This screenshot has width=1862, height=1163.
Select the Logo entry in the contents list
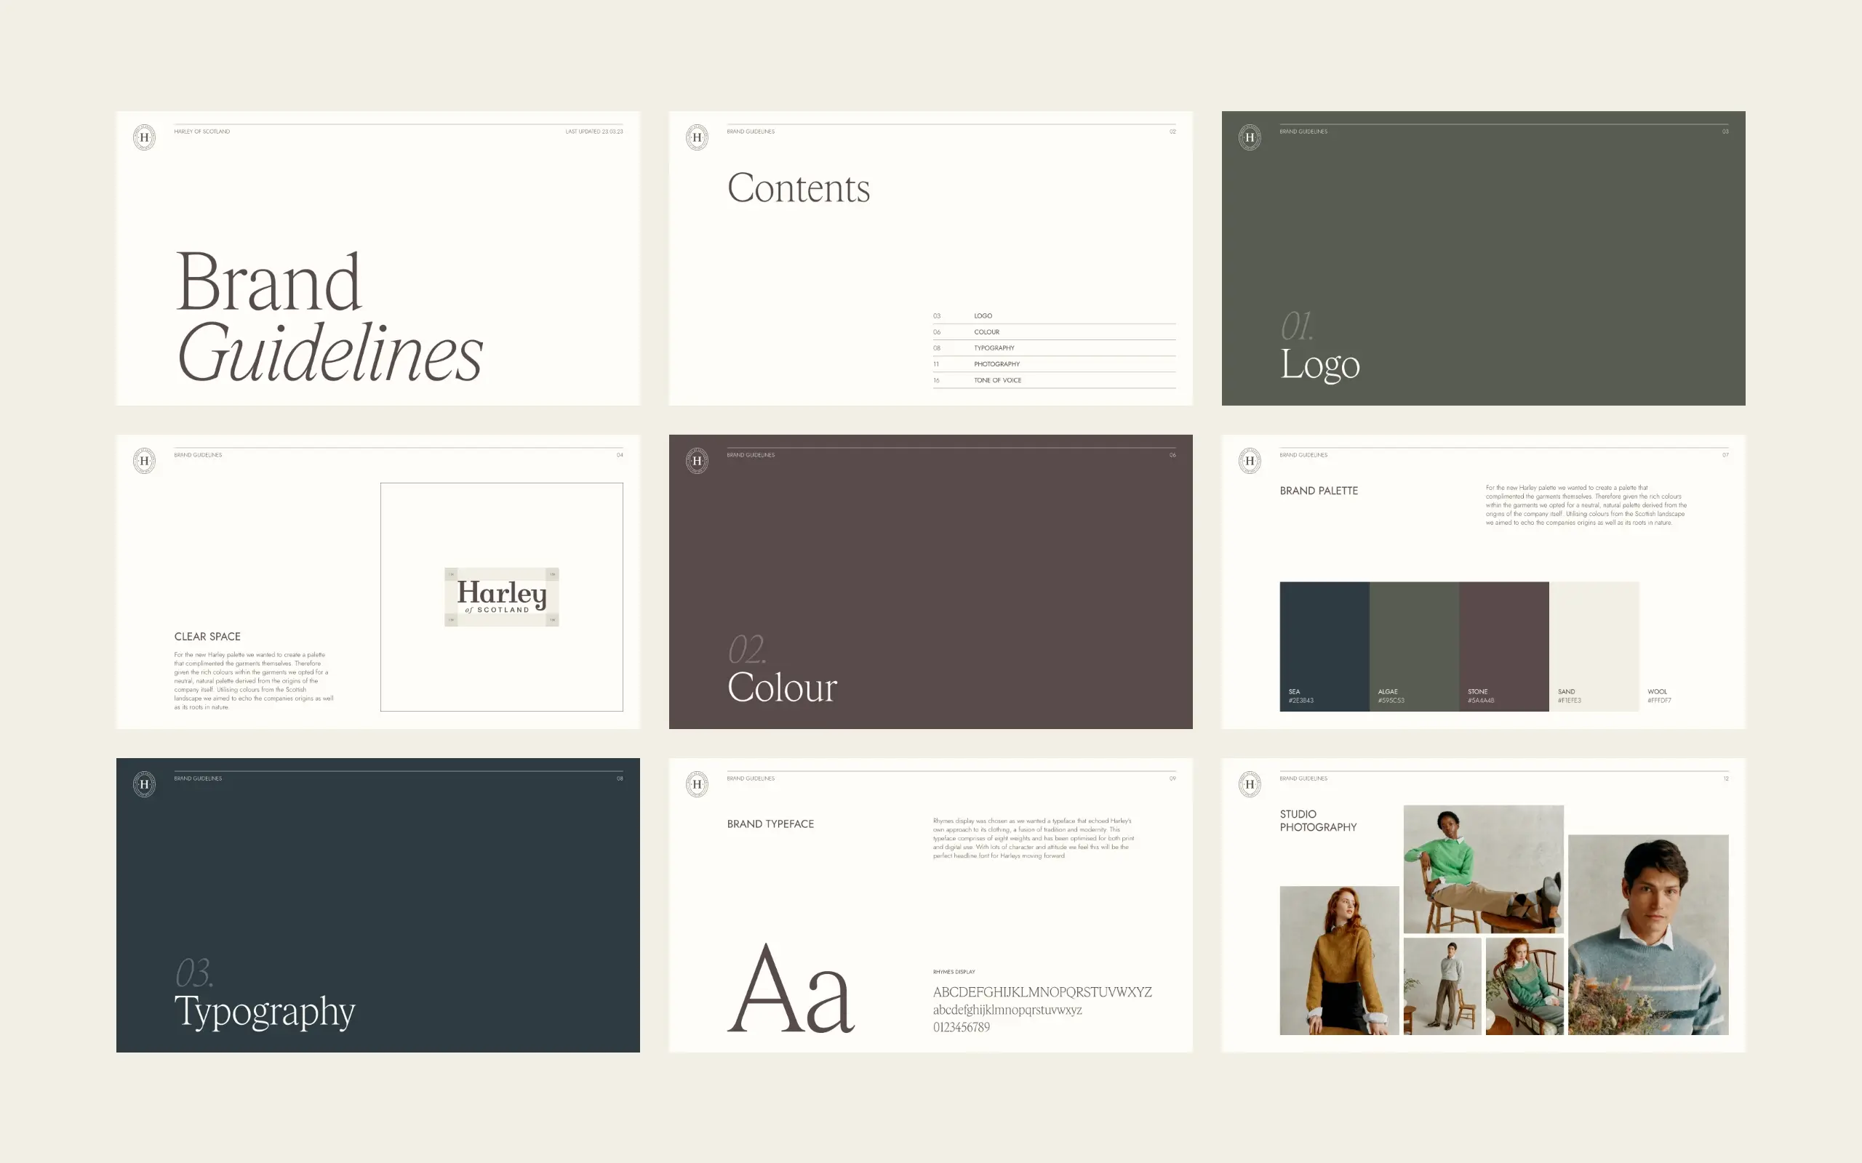pyautogui.click(x=983, y=316)
